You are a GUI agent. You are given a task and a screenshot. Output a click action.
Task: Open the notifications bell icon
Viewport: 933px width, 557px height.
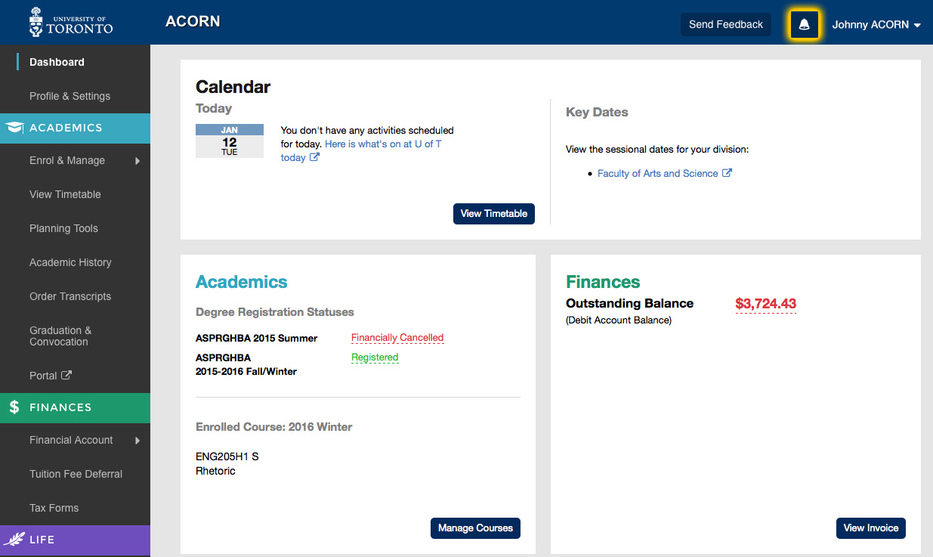click(x=804, y=25)
